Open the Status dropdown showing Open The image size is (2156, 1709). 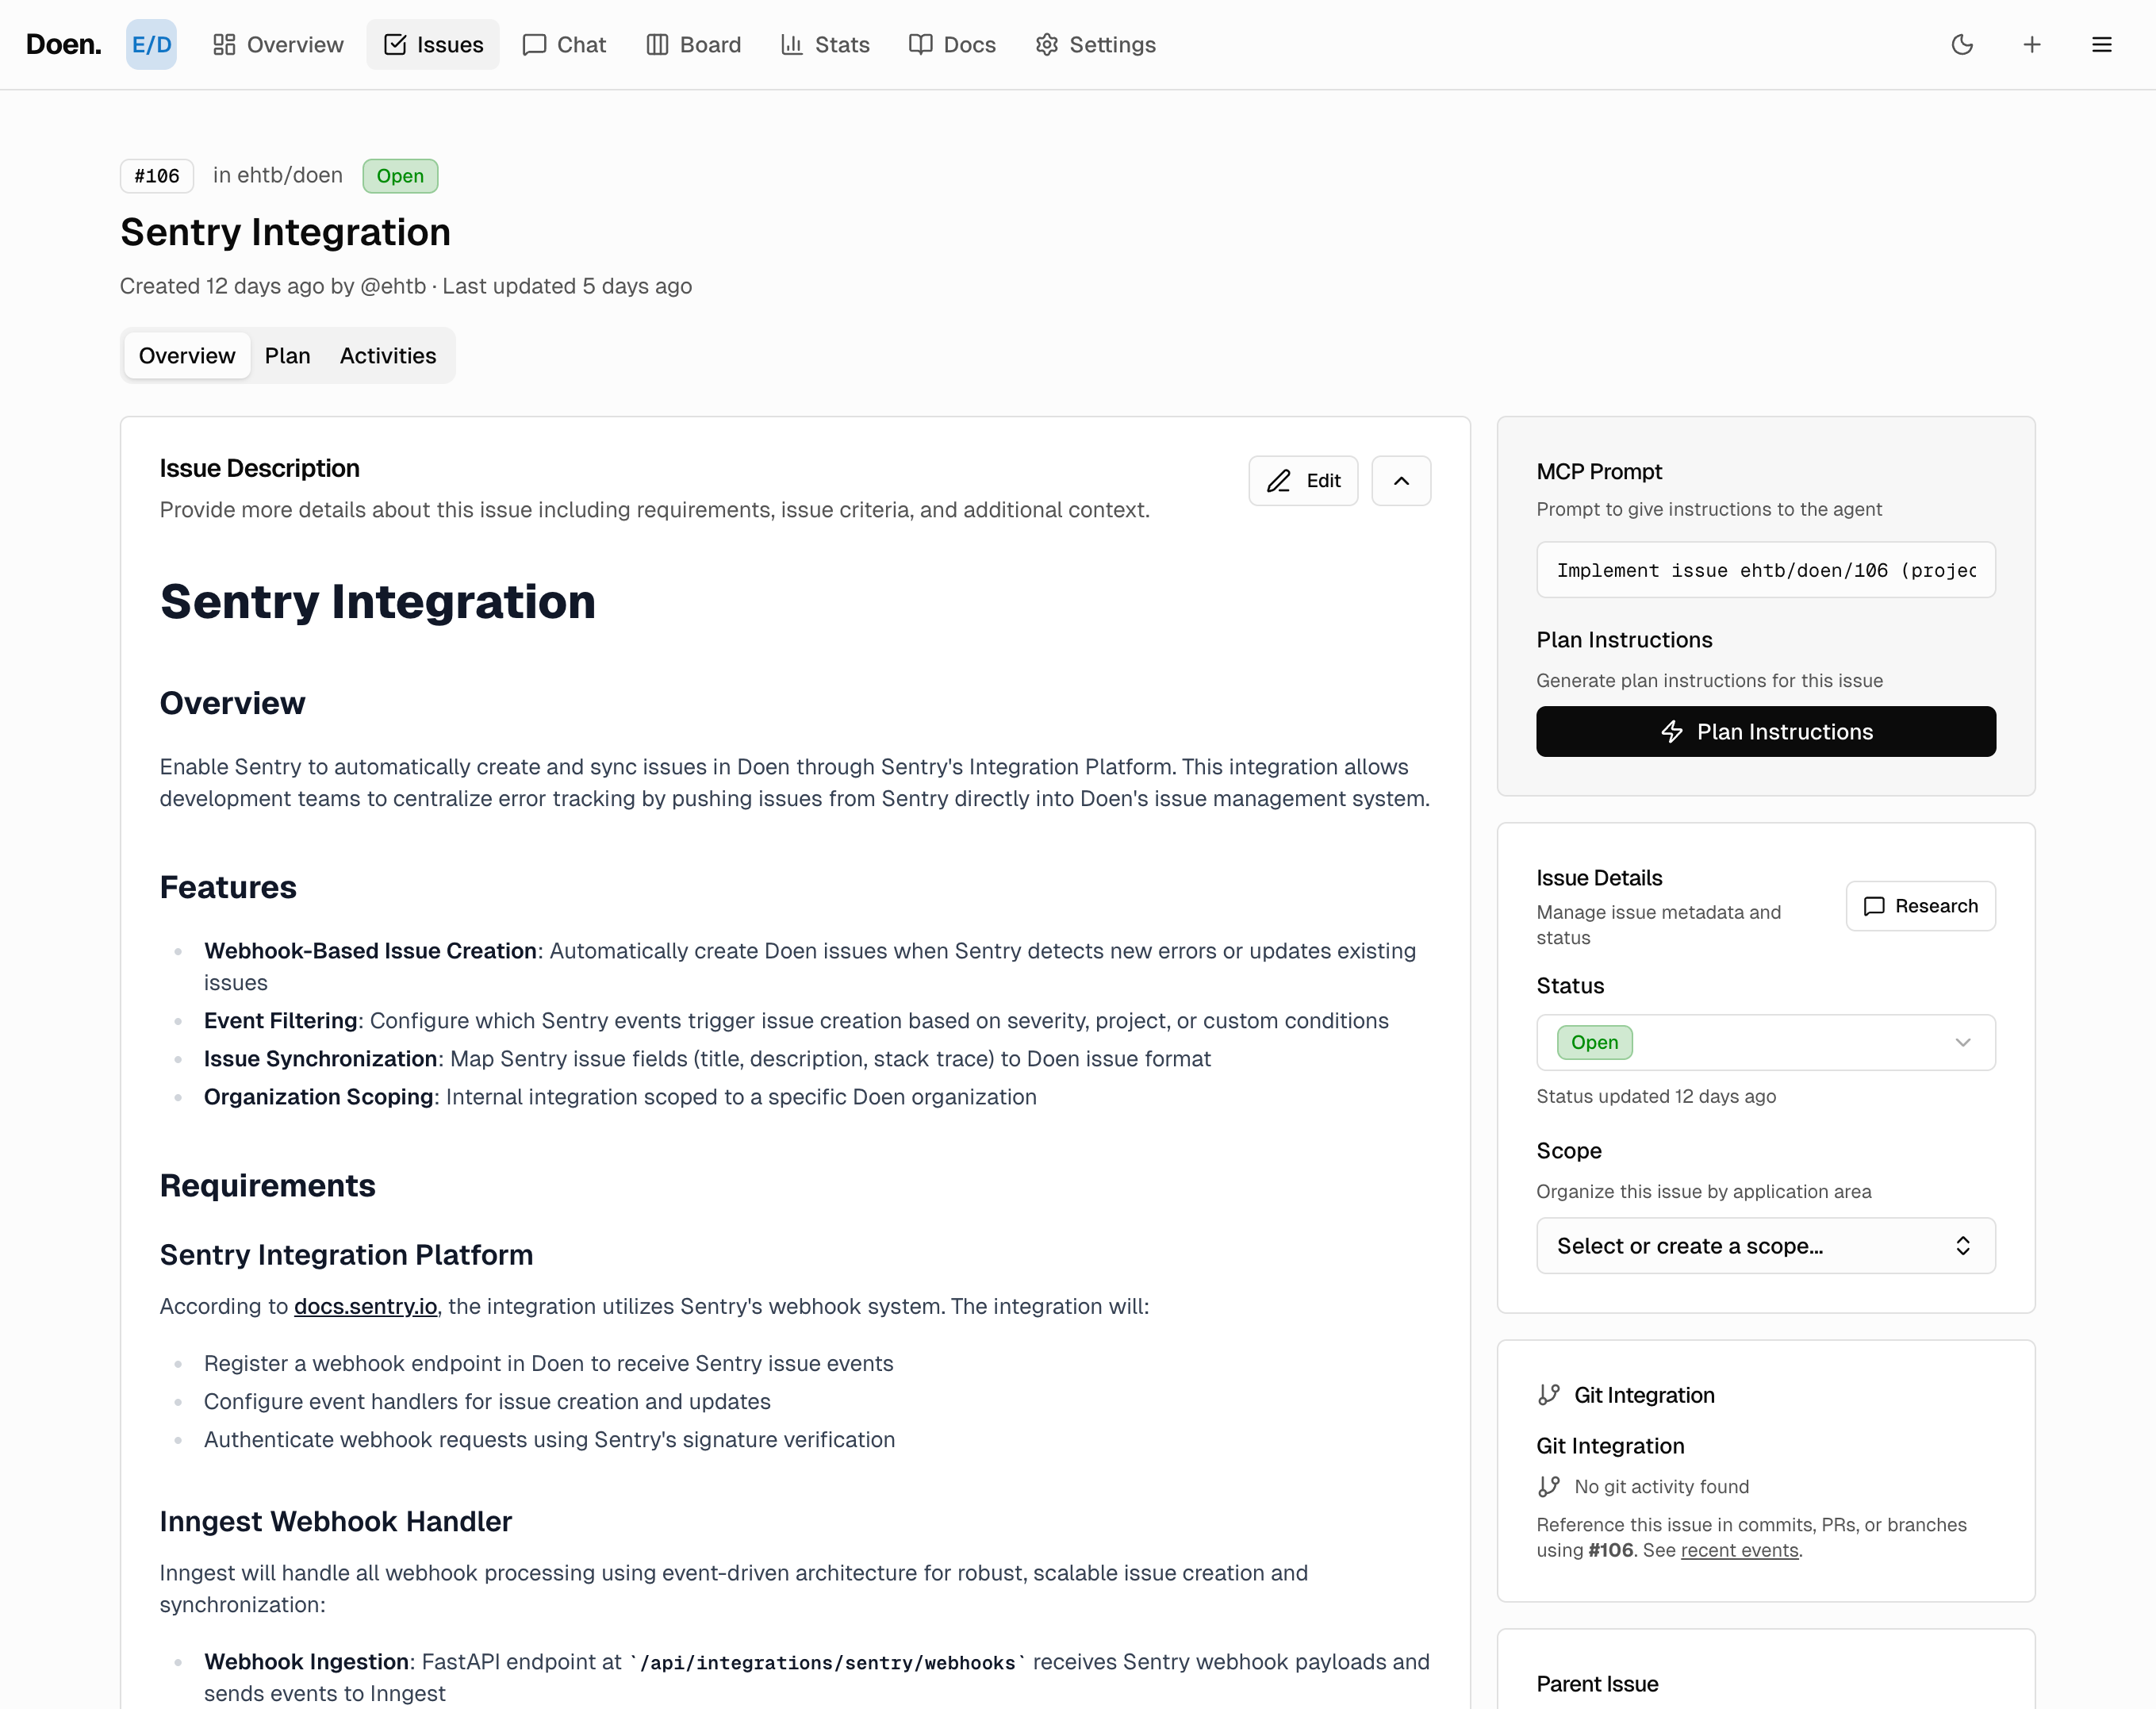(1765, 1042)
